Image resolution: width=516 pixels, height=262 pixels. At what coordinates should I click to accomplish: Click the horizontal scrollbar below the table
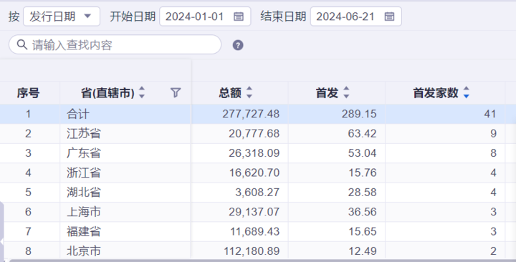262,261
